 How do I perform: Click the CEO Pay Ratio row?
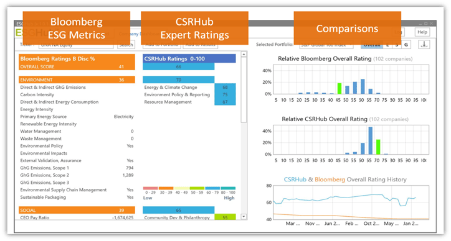coord(77,217)
